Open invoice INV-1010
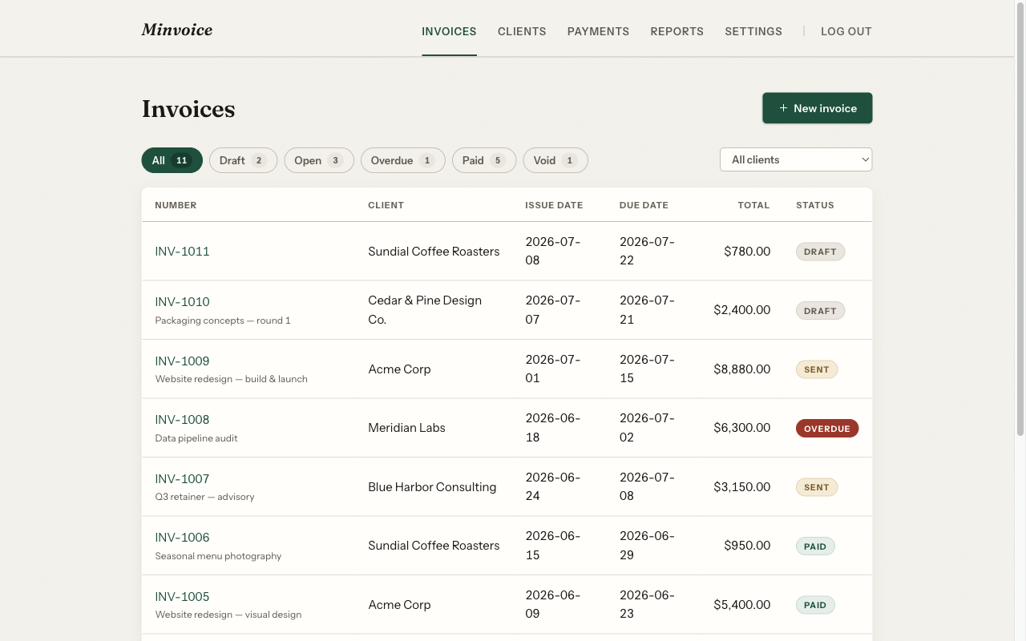 [182, 301]
